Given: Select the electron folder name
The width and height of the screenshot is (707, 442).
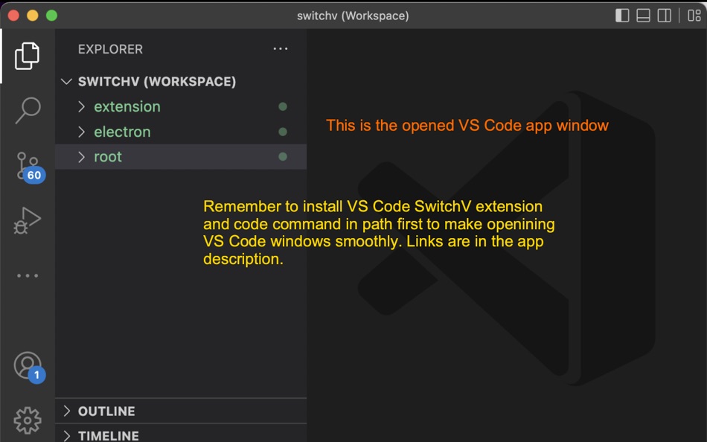Looking at the screenshot, I should pyautogui.click(x=122, y=132).
